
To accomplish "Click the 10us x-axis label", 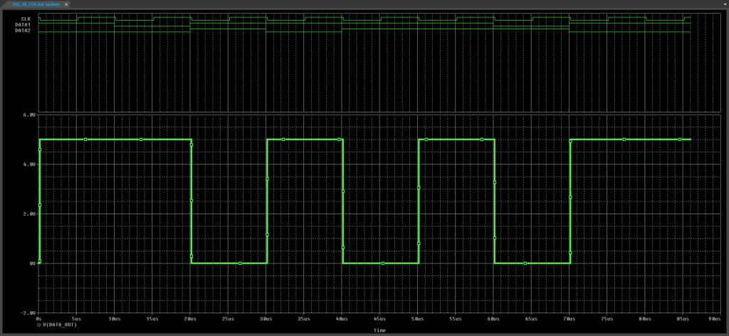I will point(115,319).
